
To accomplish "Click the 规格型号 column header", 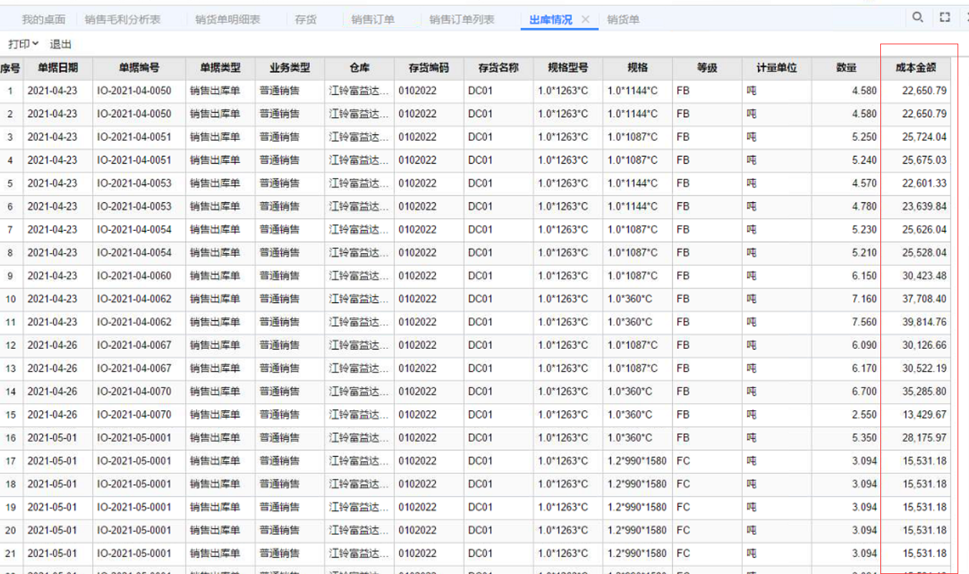I will 568,68.
